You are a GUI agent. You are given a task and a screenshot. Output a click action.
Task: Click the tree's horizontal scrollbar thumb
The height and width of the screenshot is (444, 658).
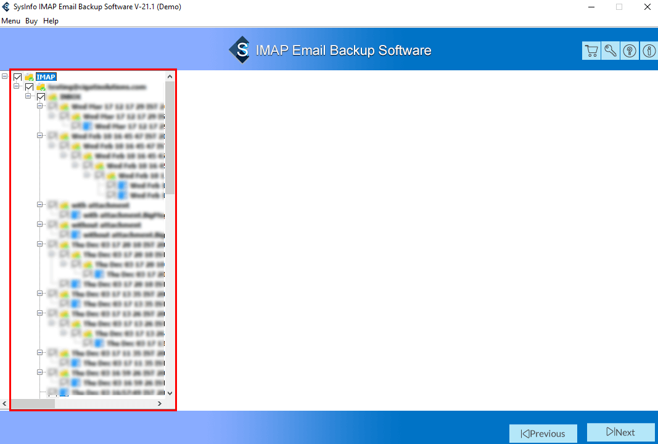(33, 403)
